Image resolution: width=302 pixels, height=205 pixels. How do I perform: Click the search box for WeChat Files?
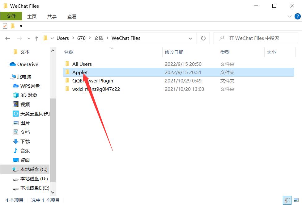[256, 38]
